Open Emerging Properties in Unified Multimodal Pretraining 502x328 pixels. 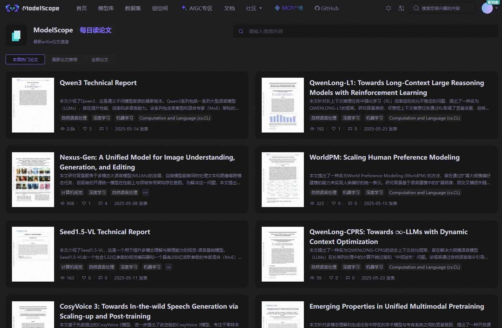coord(397,306)
